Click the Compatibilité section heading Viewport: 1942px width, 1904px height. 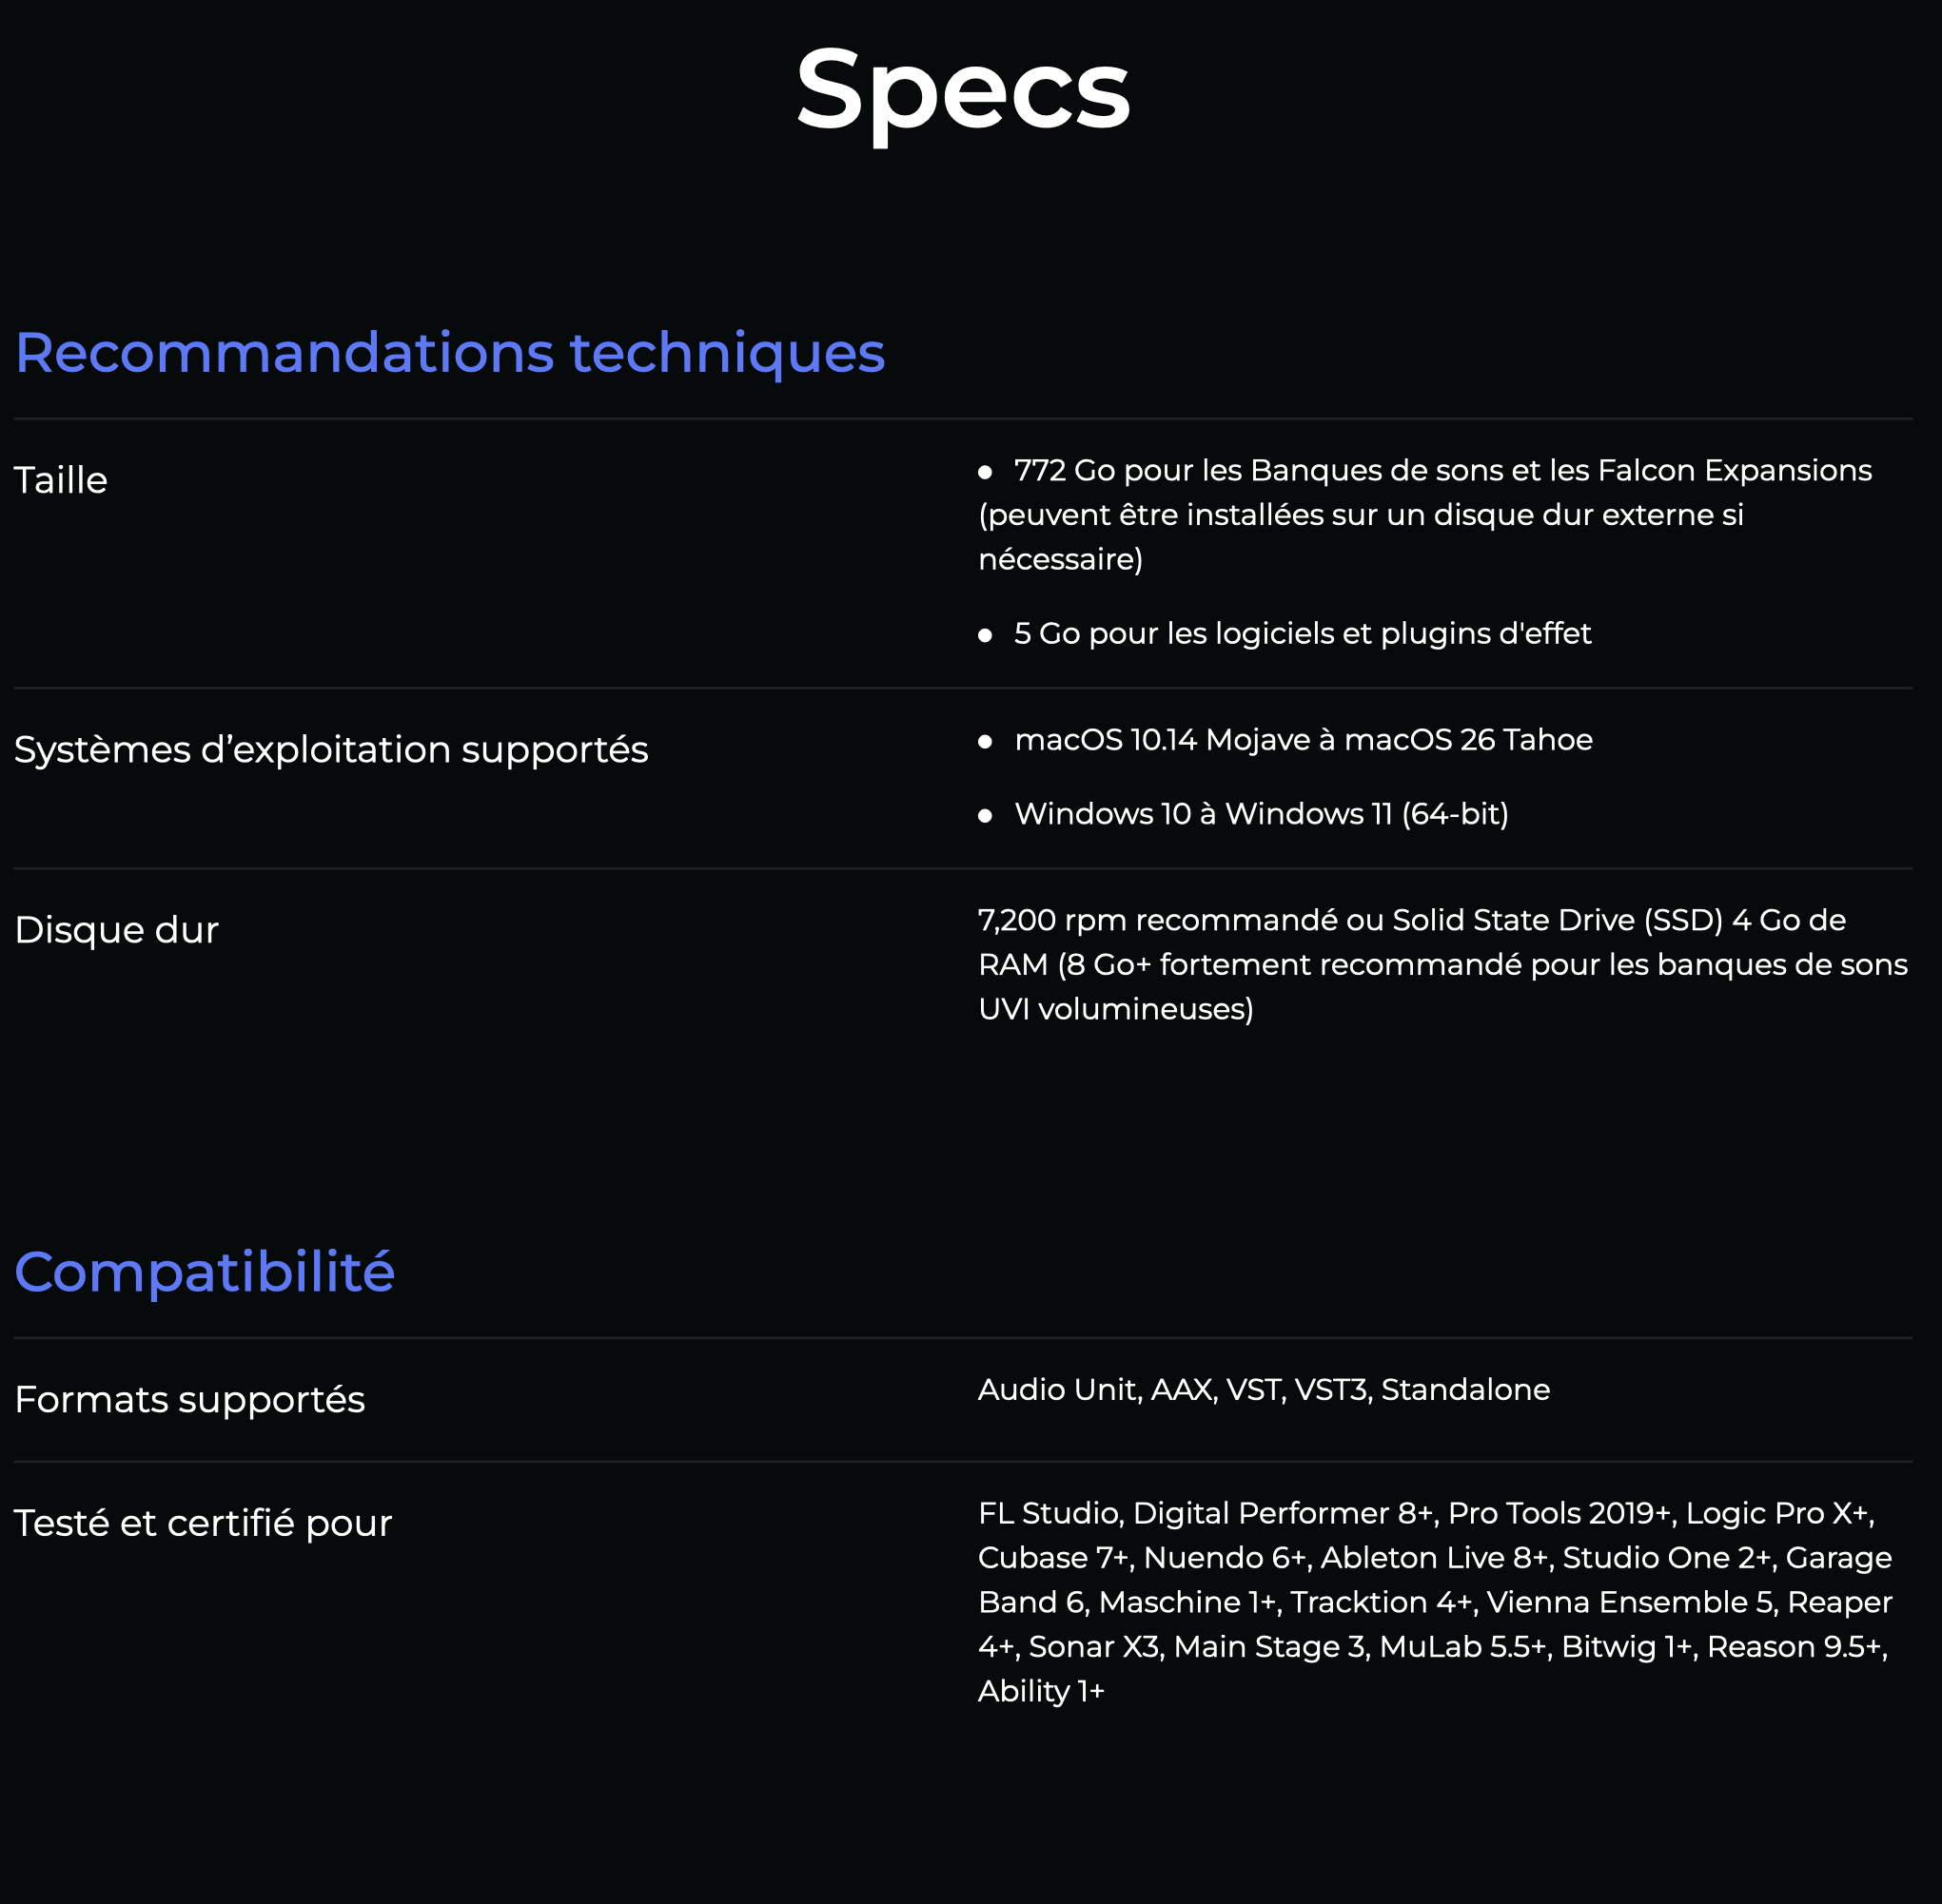(x=206, y=1272)
